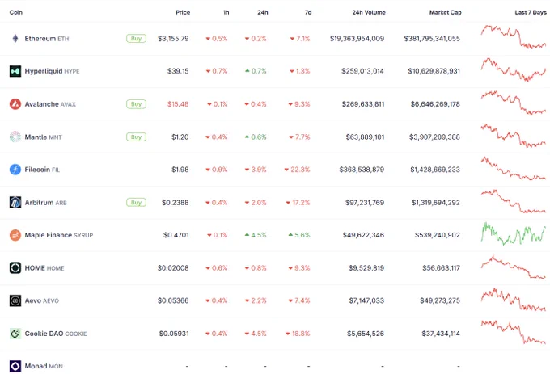Viewport: 550px width, 374px height.
Task: Click Aevo price $0.05366
Action: [173, 300]
